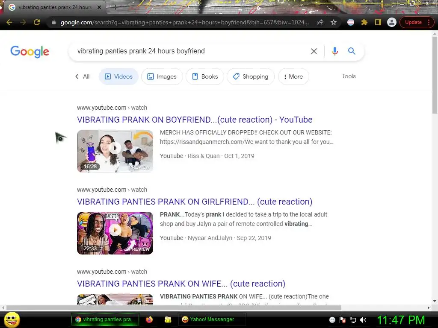The width and height of the screenshot is (438, 328).
Task: Share this page using the share icon
Action: pyautogui.click(x=320, y=22)
